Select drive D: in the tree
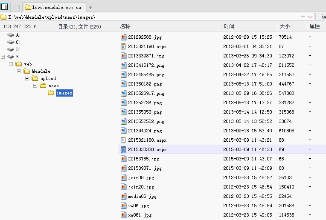The height and width of the screenshot is (220, 326). (x=14, y=49)
